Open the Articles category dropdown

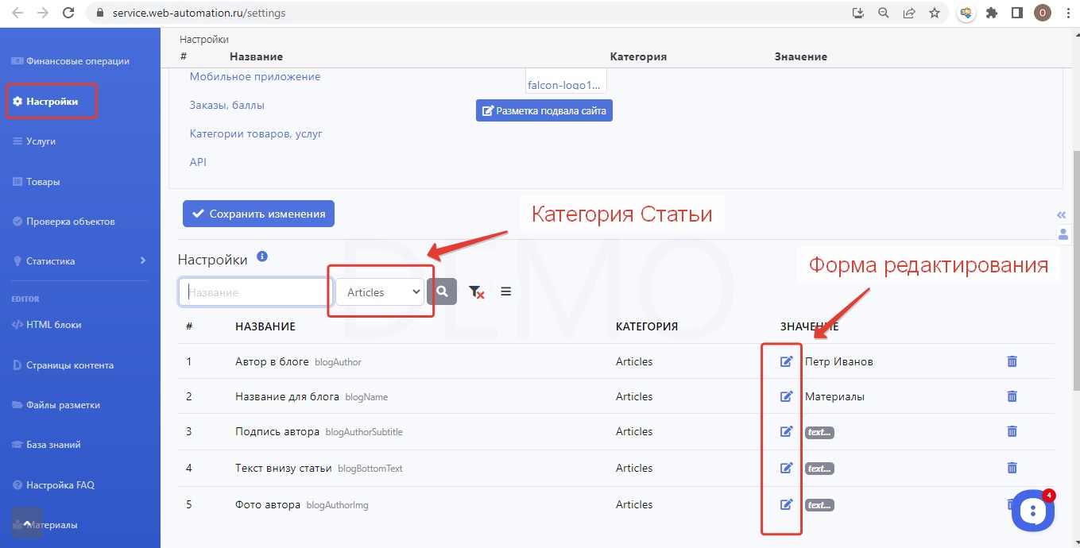click(380, 292)
